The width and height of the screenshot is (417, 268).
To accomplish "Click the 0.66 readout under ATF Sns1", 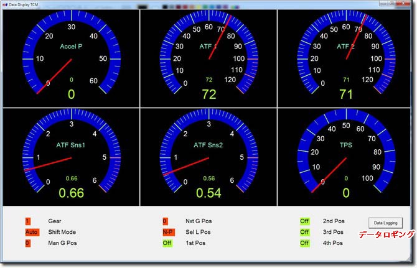I will pos(71,193).
